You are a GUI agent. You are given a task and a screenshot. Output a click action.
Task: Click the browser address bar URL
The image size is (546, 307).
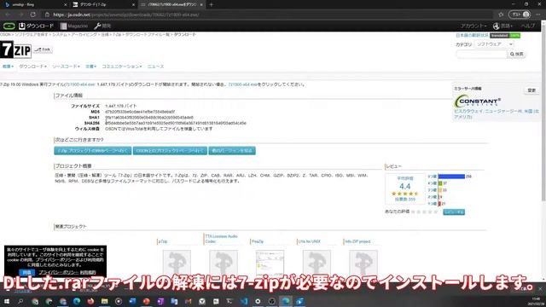click(x=126, y=14)
